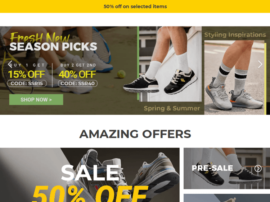270x202 pixels.
Task: Click the 40% OFF offer text
Action: tap(77, 74)
